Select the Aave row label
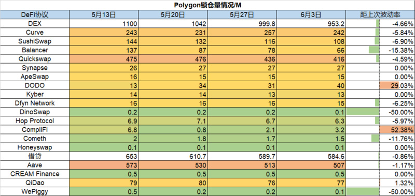This screenshot has width=415, height=196. 35,165
